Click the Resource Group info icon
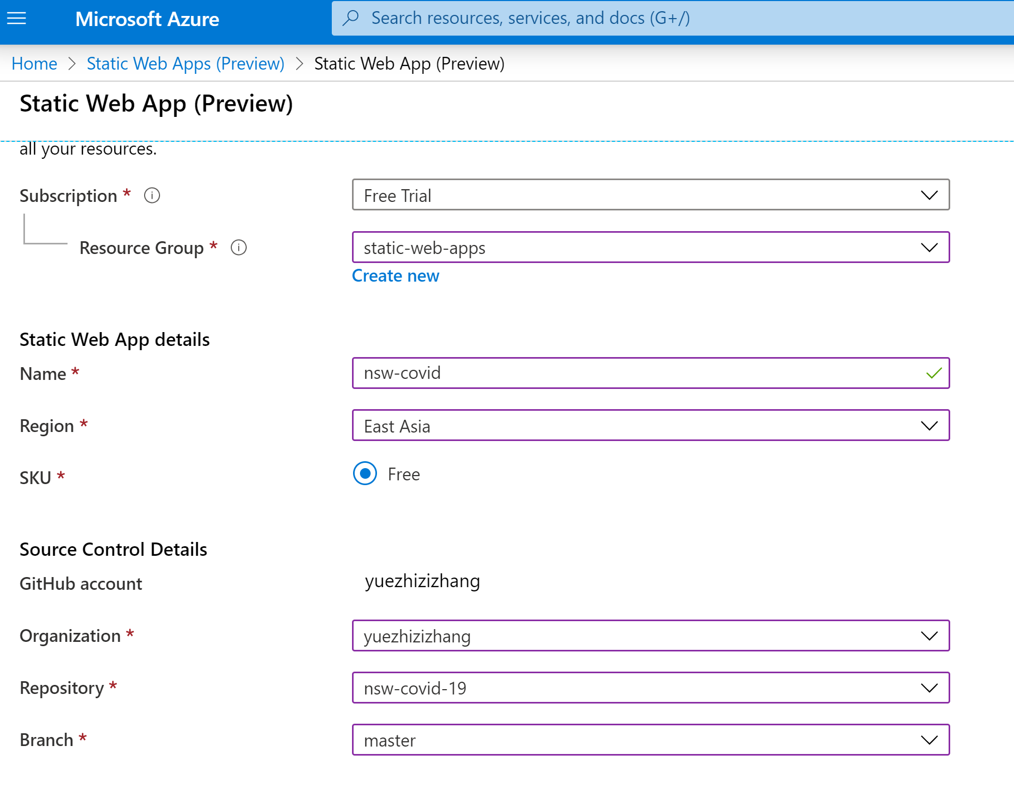1014x788 pixels. coord(239,248)
